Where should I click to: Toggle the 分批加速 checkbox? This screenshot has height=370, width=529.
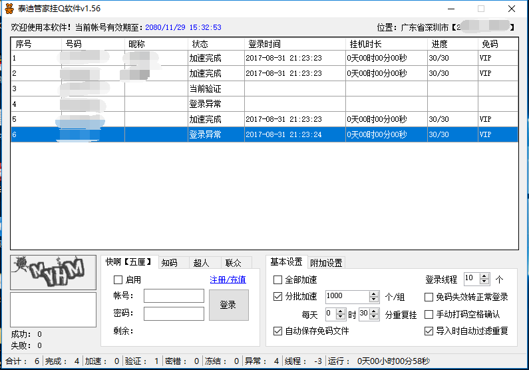278,297
